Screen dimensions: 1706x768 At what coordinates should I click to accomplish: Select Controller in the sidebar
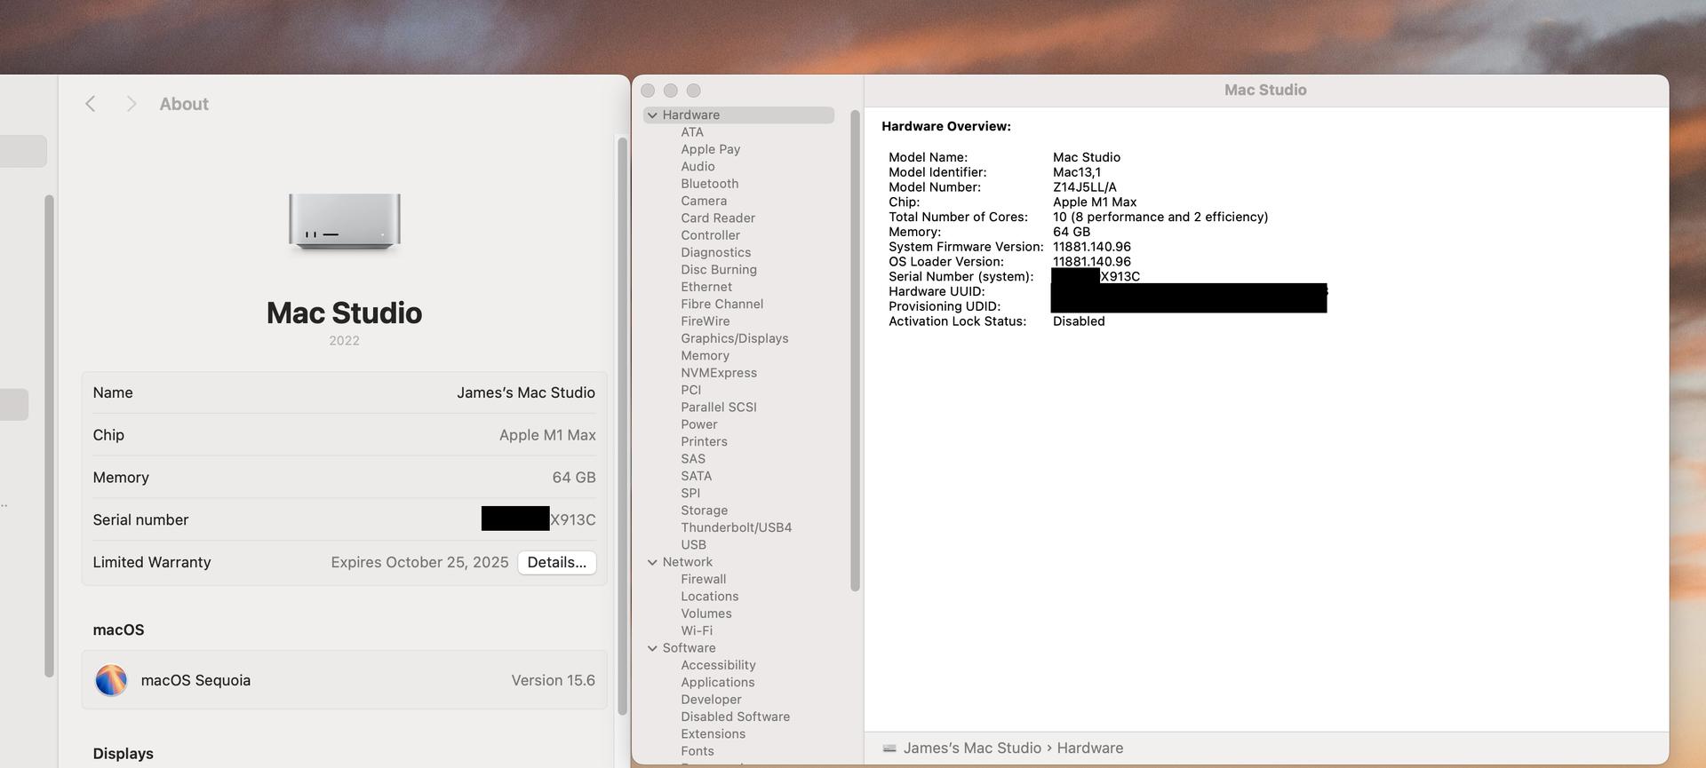pos(710,235)
